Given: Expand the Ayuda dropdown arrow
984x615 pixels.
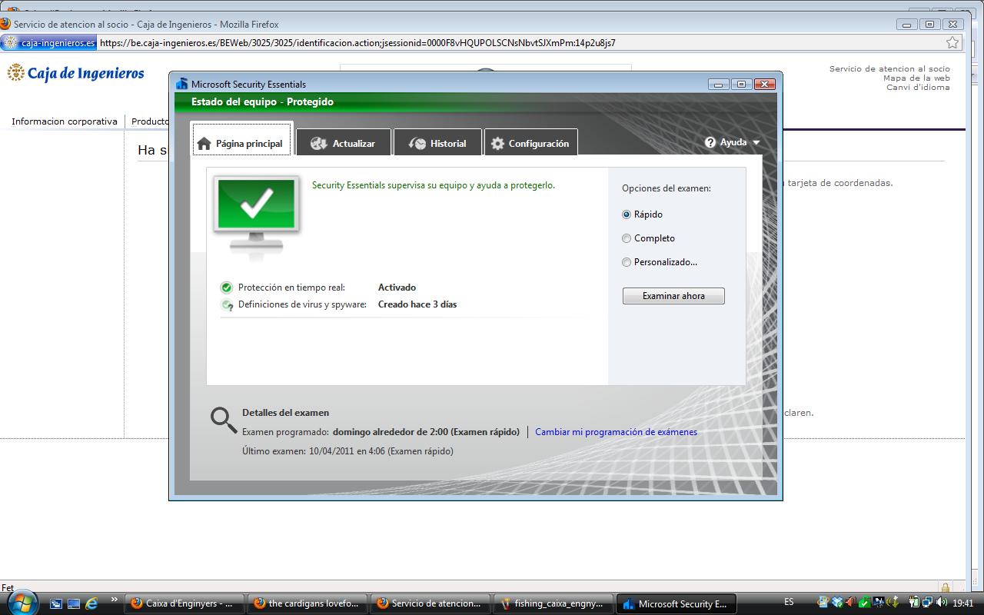Looking at the screenshot, I should pyautogui.click(x=756, y=143).
